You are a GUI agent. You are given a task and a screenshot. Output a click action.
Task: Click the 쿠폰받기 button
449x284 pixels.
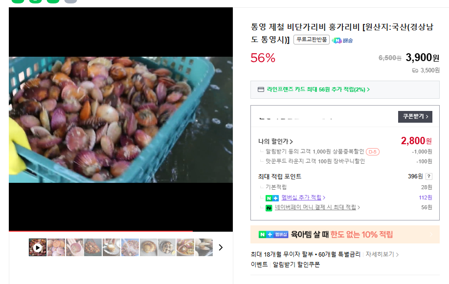coord(415,116)
